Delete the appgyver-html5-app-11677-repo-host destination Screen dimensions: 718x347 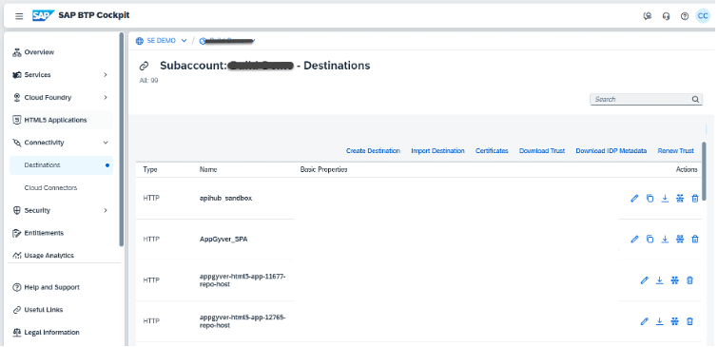point(690,280)
